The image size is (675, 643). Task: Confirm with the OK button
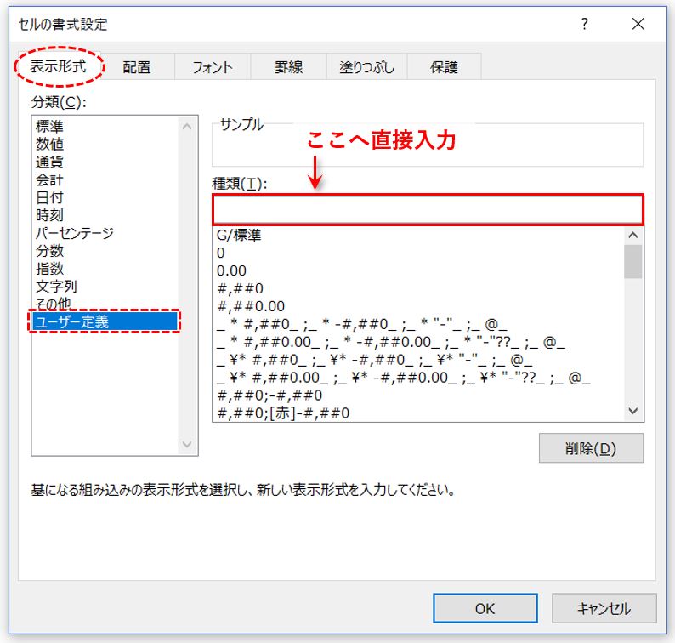[485, 608]
